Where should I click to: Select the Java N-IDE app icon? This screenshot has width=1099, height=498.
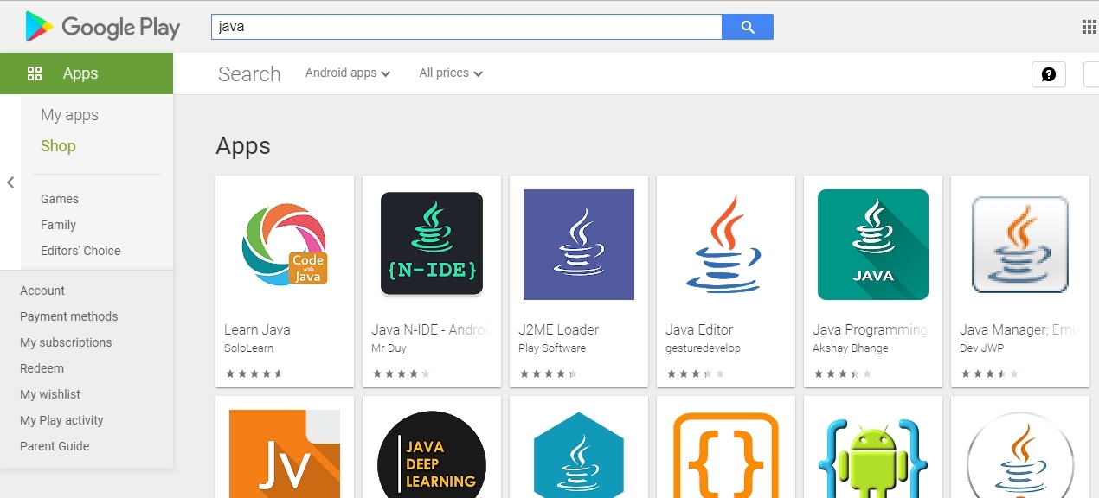pos(431,244)
